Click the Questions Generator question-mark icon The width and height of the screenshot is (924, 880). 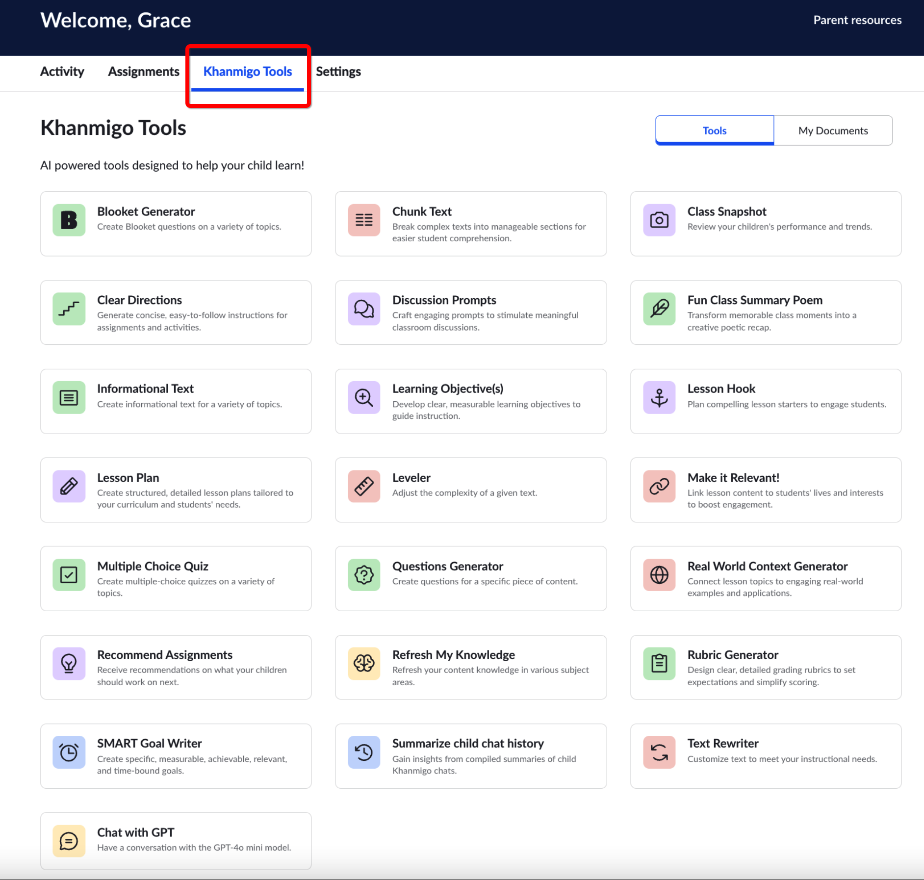pyautogui.click(x=364, y=574)
